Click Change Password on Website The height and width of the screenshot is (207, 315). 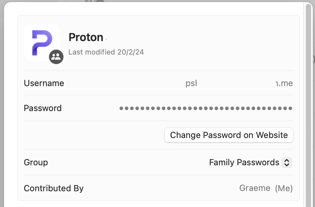tap(229, 135)
